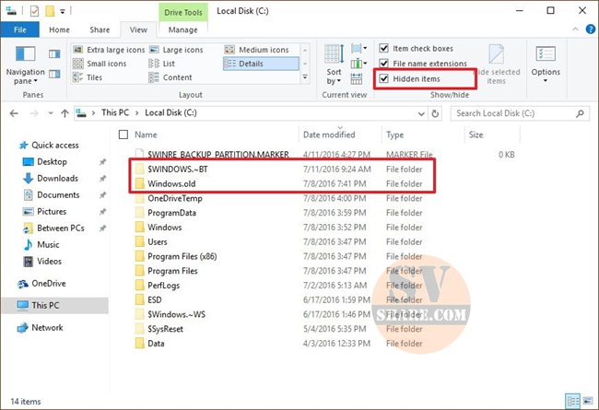The height and width of the screenshot is (410, 599).
Task: Choose List layout
Action: [x=162, y=64]
